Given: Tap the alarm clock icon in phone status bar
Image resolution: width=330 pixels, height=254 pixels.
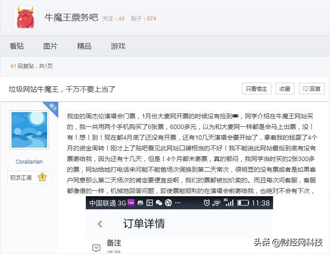Looking at the screenshot, I should click(207, 203).
